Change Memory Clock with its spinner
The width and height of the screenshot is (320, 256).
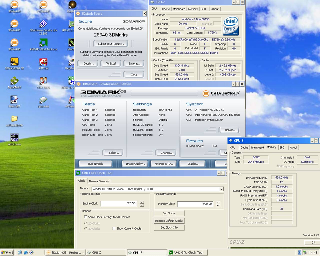pyautogui.click(x=218, y=204)
